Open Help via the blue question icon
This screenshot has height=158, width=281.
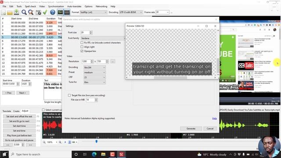click(53, 12)
